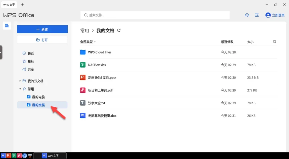This screenshot has height=159, width=289.
Task: Select the 汉字大全.txt file name
Action: tap(97, 103)
